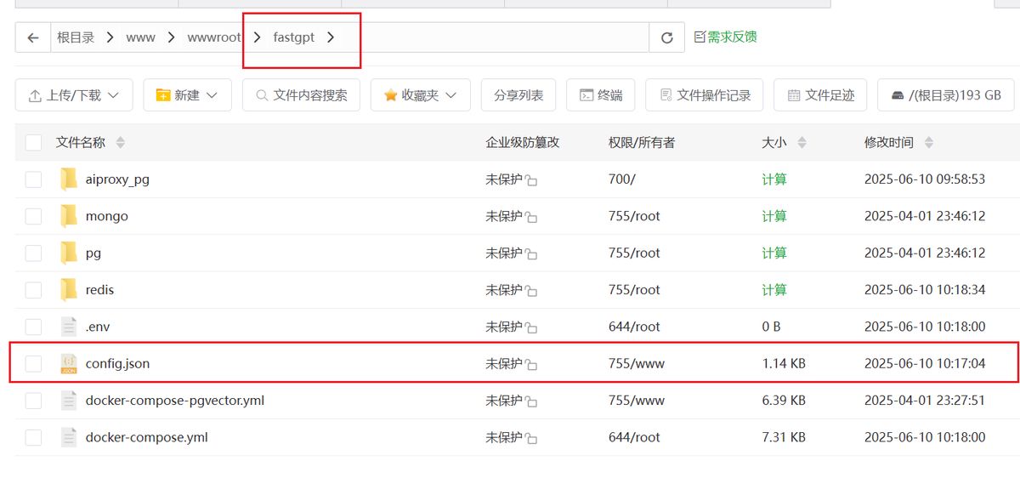This screenshot has width=1020, height=495.
Task: Click the empty path input area
Action: tap(501, 37)
